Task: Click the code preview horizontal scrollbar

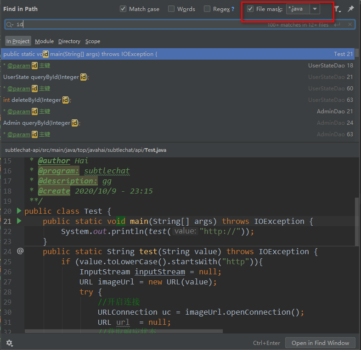Action: tap(124, 331)
